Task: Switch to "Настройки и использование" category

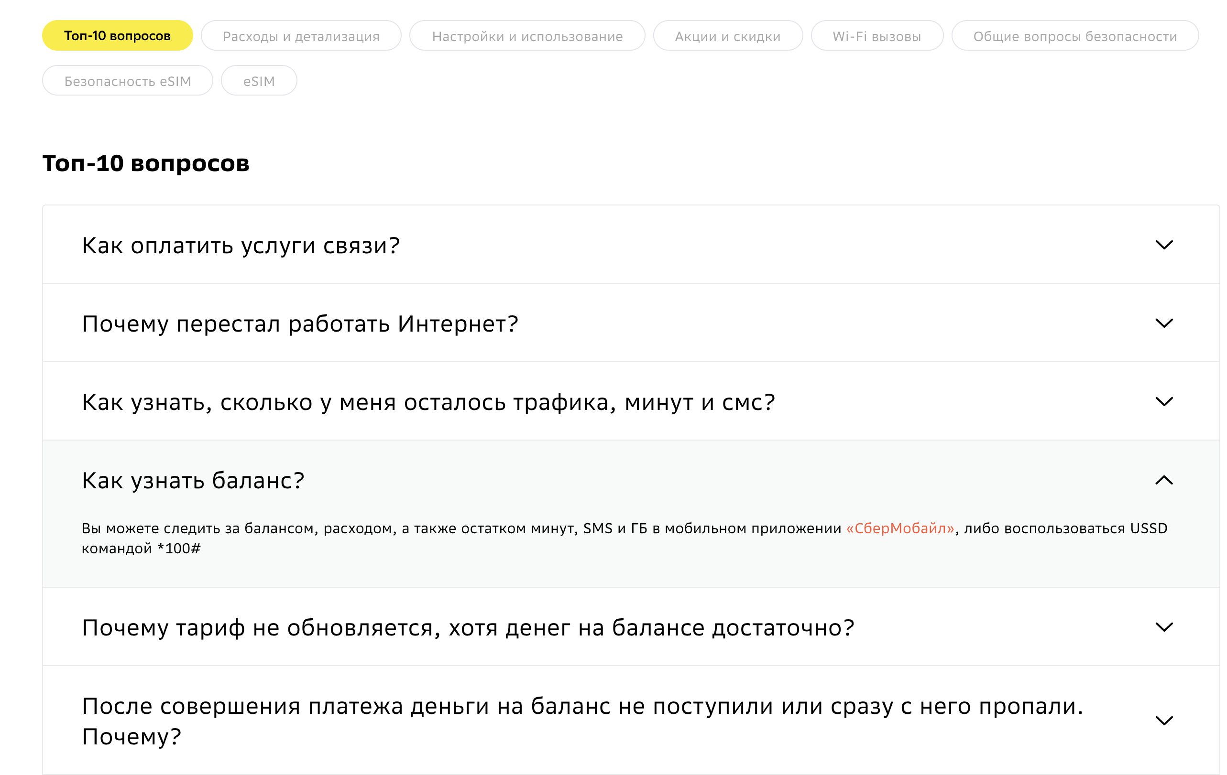Action: (527, 36)
